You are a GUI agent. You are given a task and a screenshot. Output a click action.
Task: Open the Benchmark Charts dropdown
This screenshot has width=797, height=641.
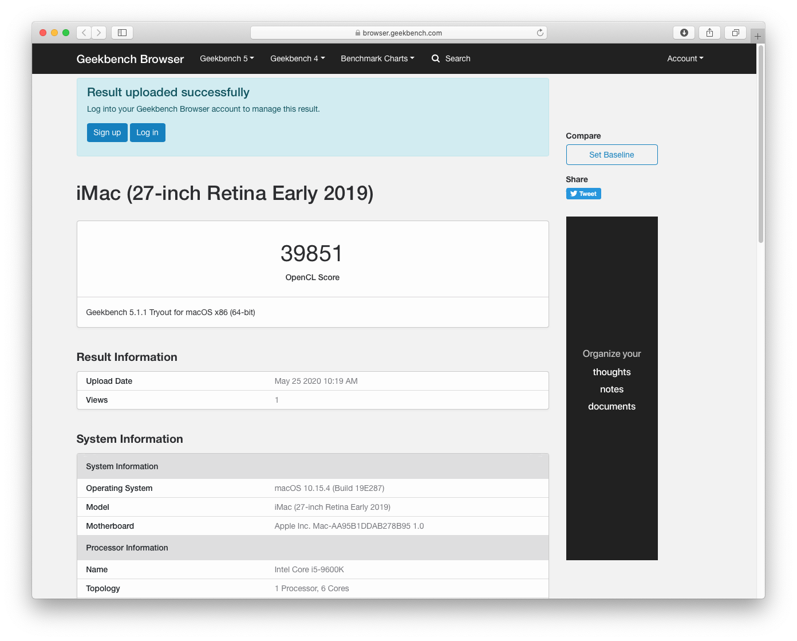(377, 58)
